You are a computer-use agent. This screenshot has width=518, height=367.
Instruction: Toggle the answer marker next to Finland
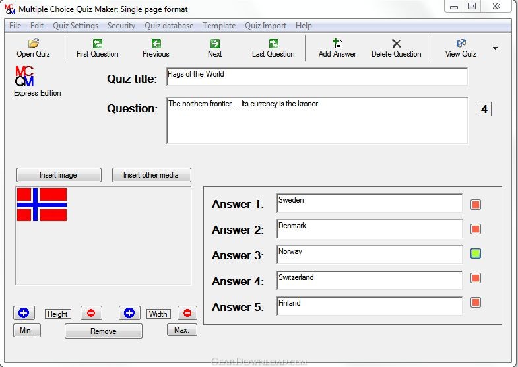(475, 302)
